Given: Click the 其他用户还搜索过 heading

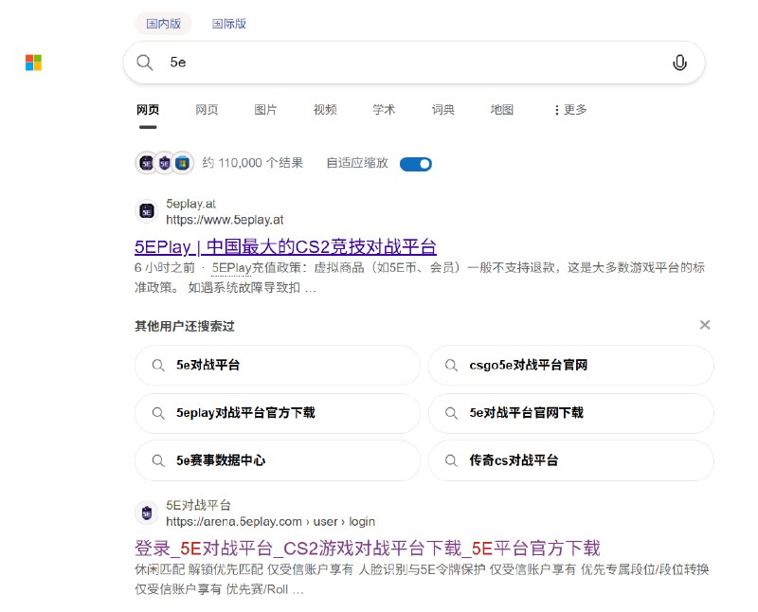Looking at the screenshot, I should 185,326.
